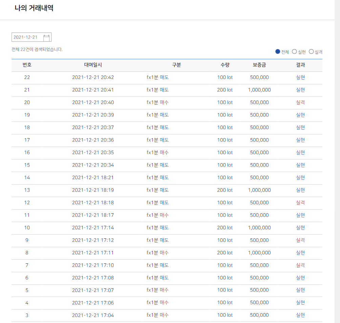Open the calendar date picker icon
340x323 pixels.
tap(46, 38)
